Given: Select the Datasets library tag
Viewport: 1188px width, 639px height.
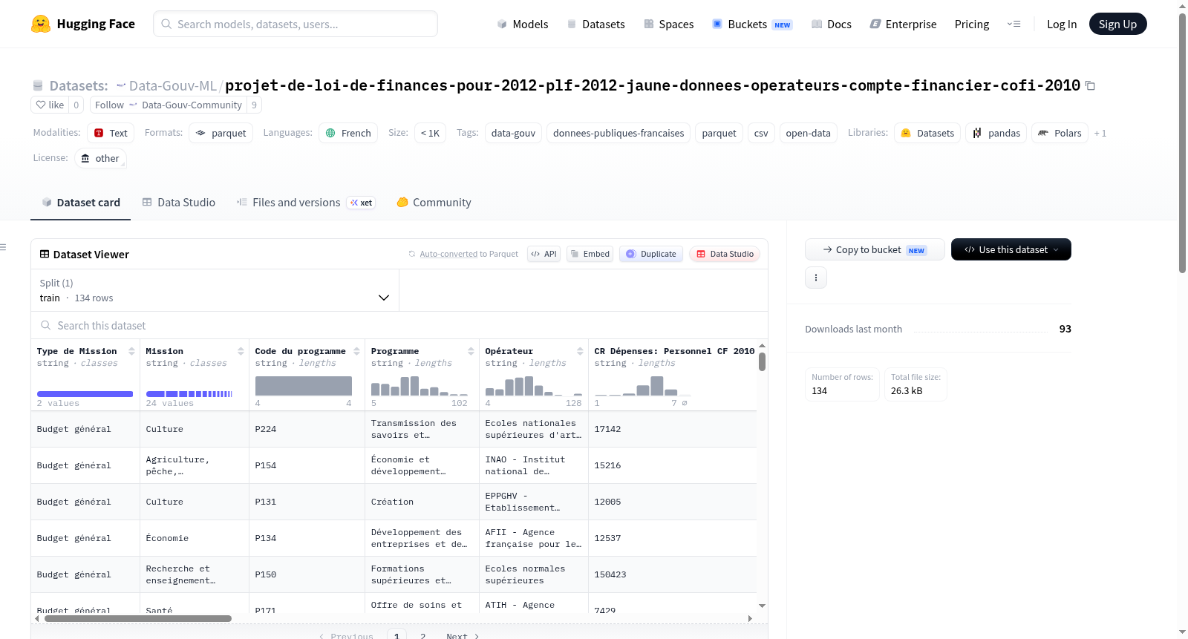Looking at the screenshot, I should 927,133.
